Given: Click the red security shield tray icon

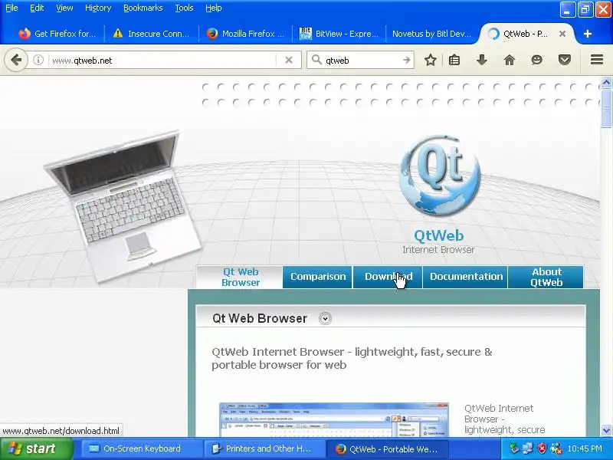Looking at the screenshot, I should coord(542,449).
